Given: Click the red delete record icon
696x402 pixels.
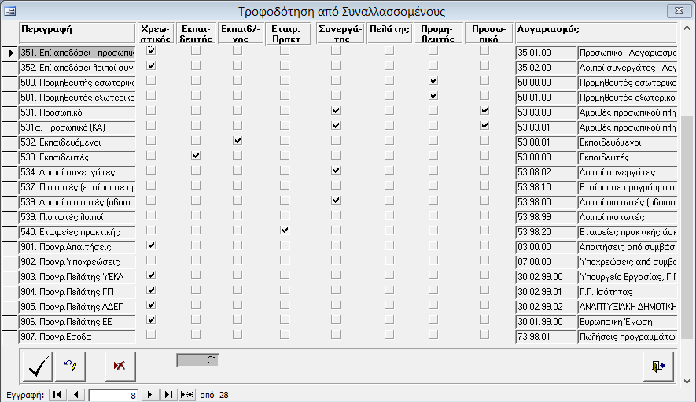Looking at the screenshot, I should (x=120, y=366).
